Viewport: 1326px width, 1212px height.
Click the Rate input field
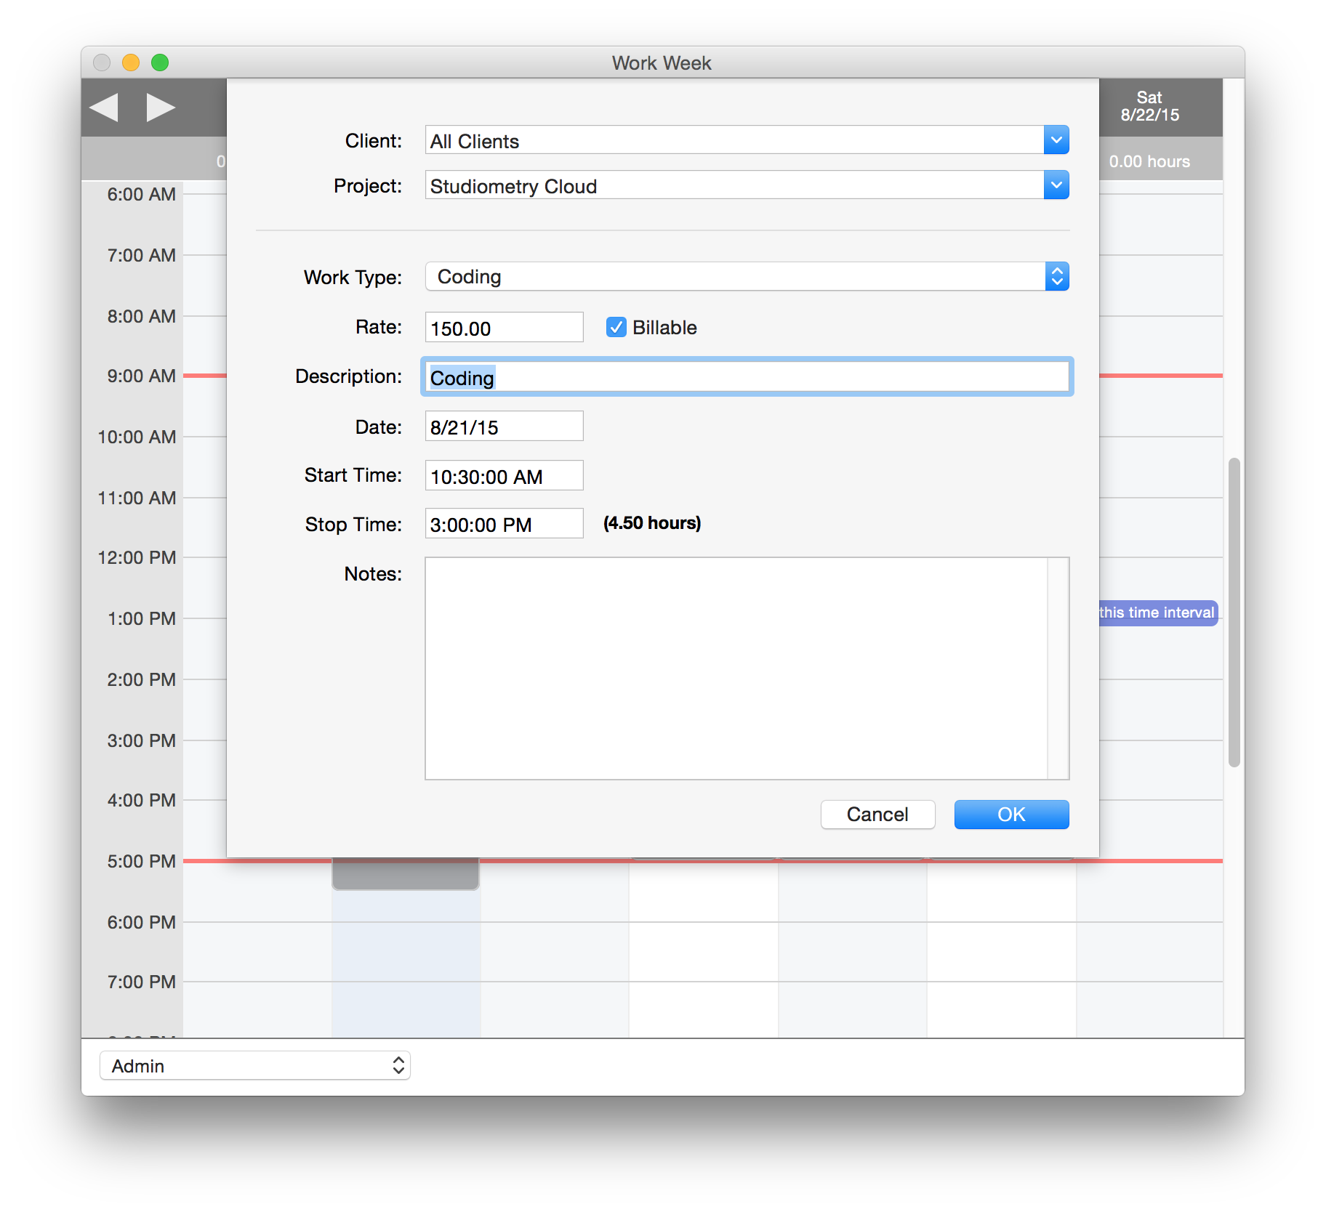[x=504, y=328]
